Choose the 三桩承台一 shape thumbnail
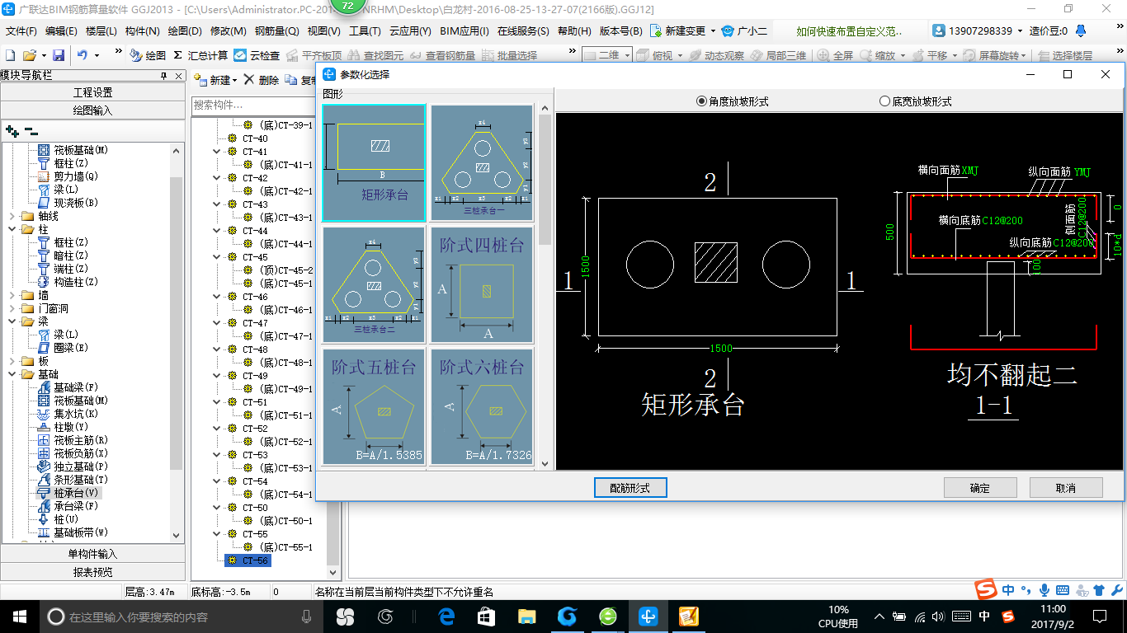 point(482,163)
